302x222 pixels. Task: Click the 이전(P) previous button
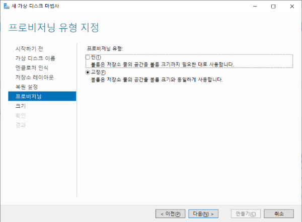tap(170, 214)
